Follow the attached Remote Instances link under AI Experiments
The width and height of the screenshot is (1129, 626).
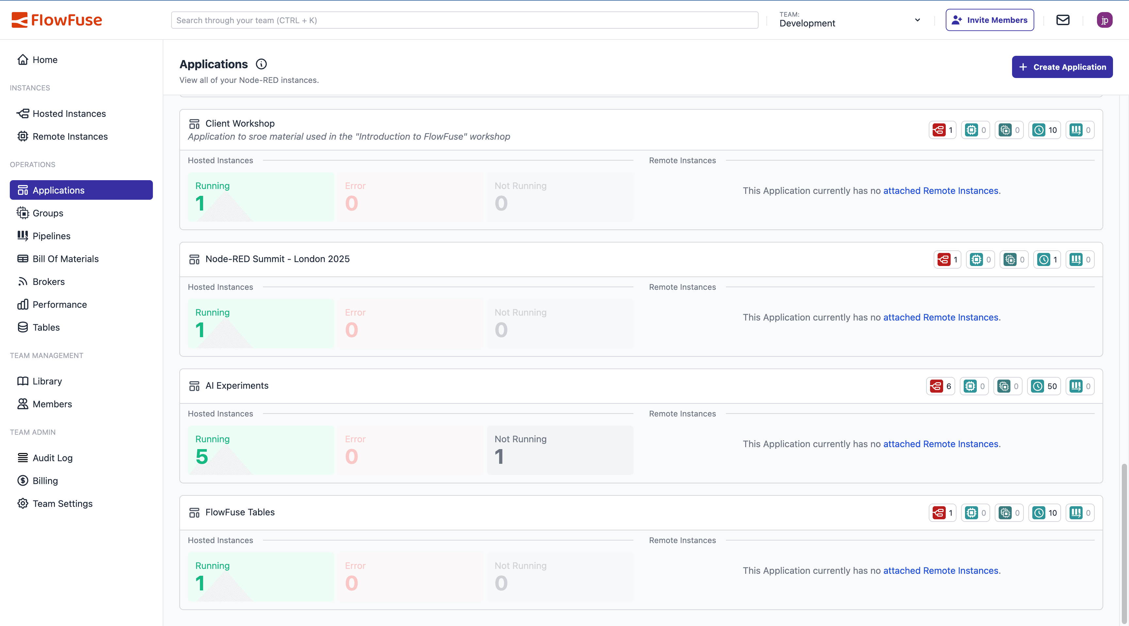(x=940, y=444)
